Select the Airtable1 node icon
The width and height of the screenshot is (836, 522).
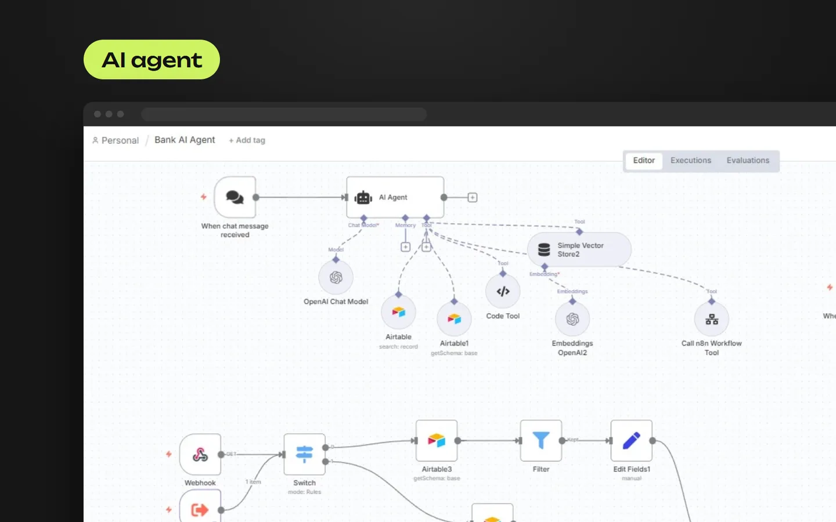tap(454, 319)
